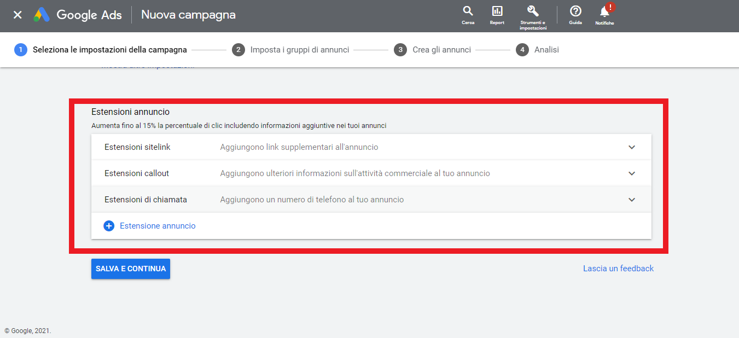Open the Report chart icon
The width and height of the screenshot is (739, 338).
(x=497, y=11)
